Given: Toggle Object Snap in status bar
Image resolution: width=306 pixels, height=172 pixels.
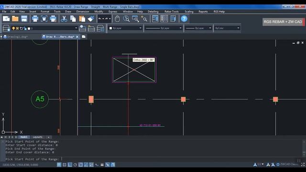Looking at the screenshot, I should [x=81, y=165].
